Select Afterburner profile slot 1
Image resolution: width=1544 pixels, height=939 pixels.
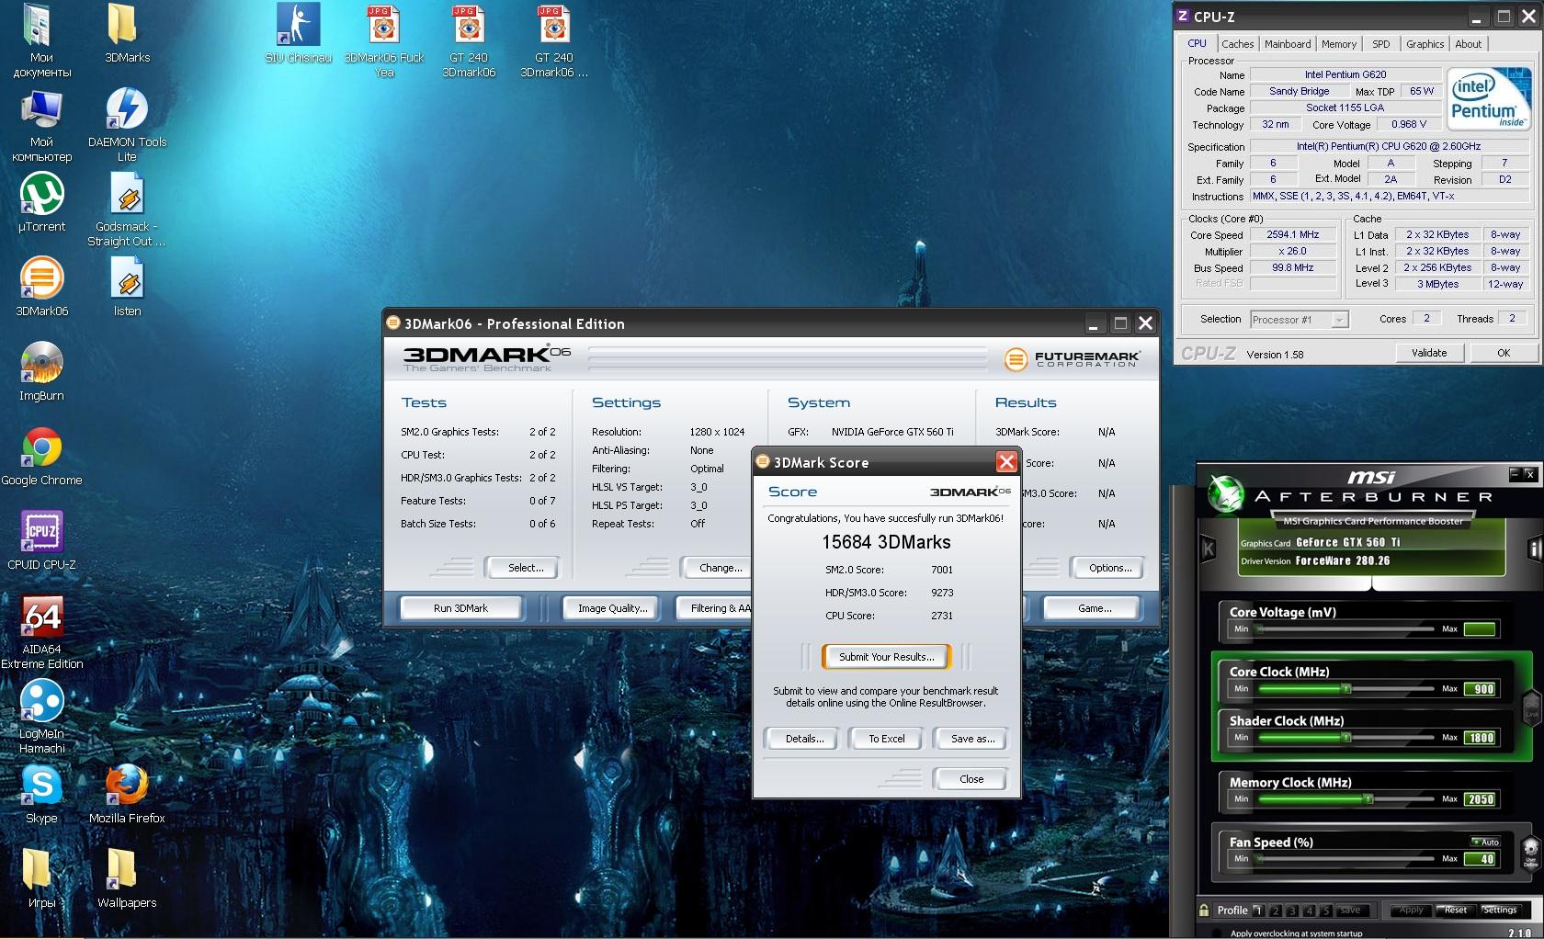coord(1258,911)
